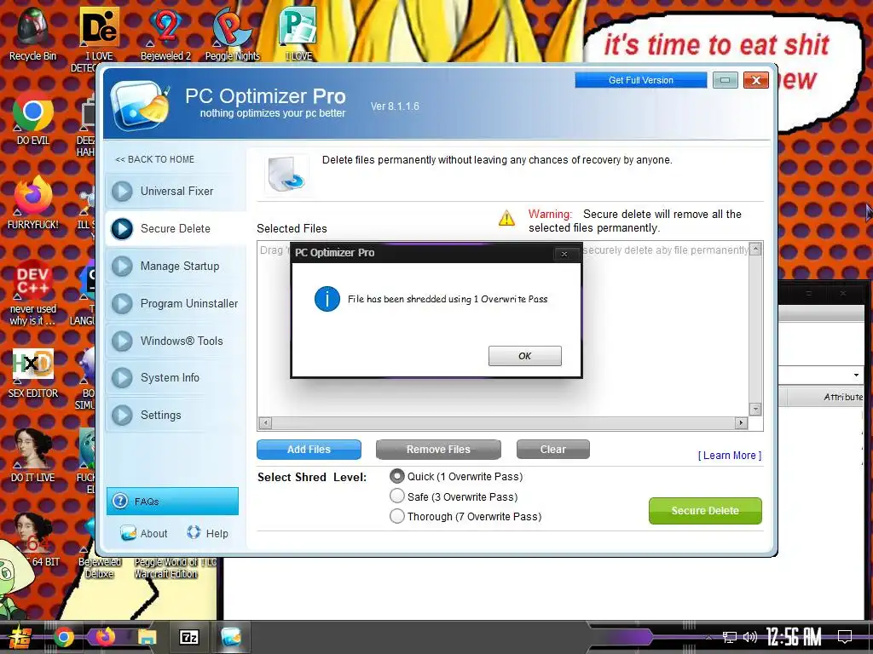The image size is (873, 654).
Task: Open the Learn More link
Action: (x=730, y=456)
